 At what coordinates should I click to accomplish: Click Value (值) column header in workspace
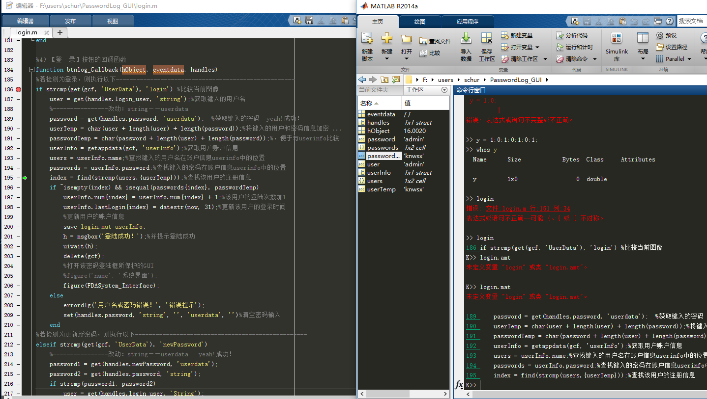[425, 103]
